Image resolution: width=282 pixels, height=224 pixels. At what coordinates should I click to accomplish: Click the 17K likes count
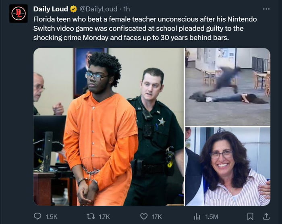[157, 216]
